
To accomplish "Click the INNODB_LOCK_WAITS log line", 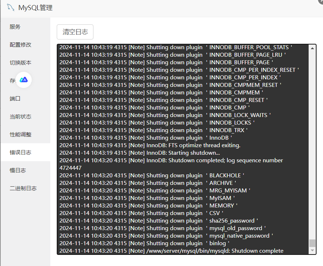I will (x=165, y=115).
